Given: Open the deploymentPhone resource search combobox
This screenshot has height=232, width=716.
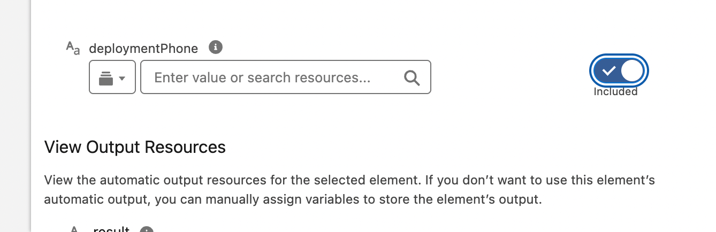Looking at the screenshot, I should [x=286, y=78].
